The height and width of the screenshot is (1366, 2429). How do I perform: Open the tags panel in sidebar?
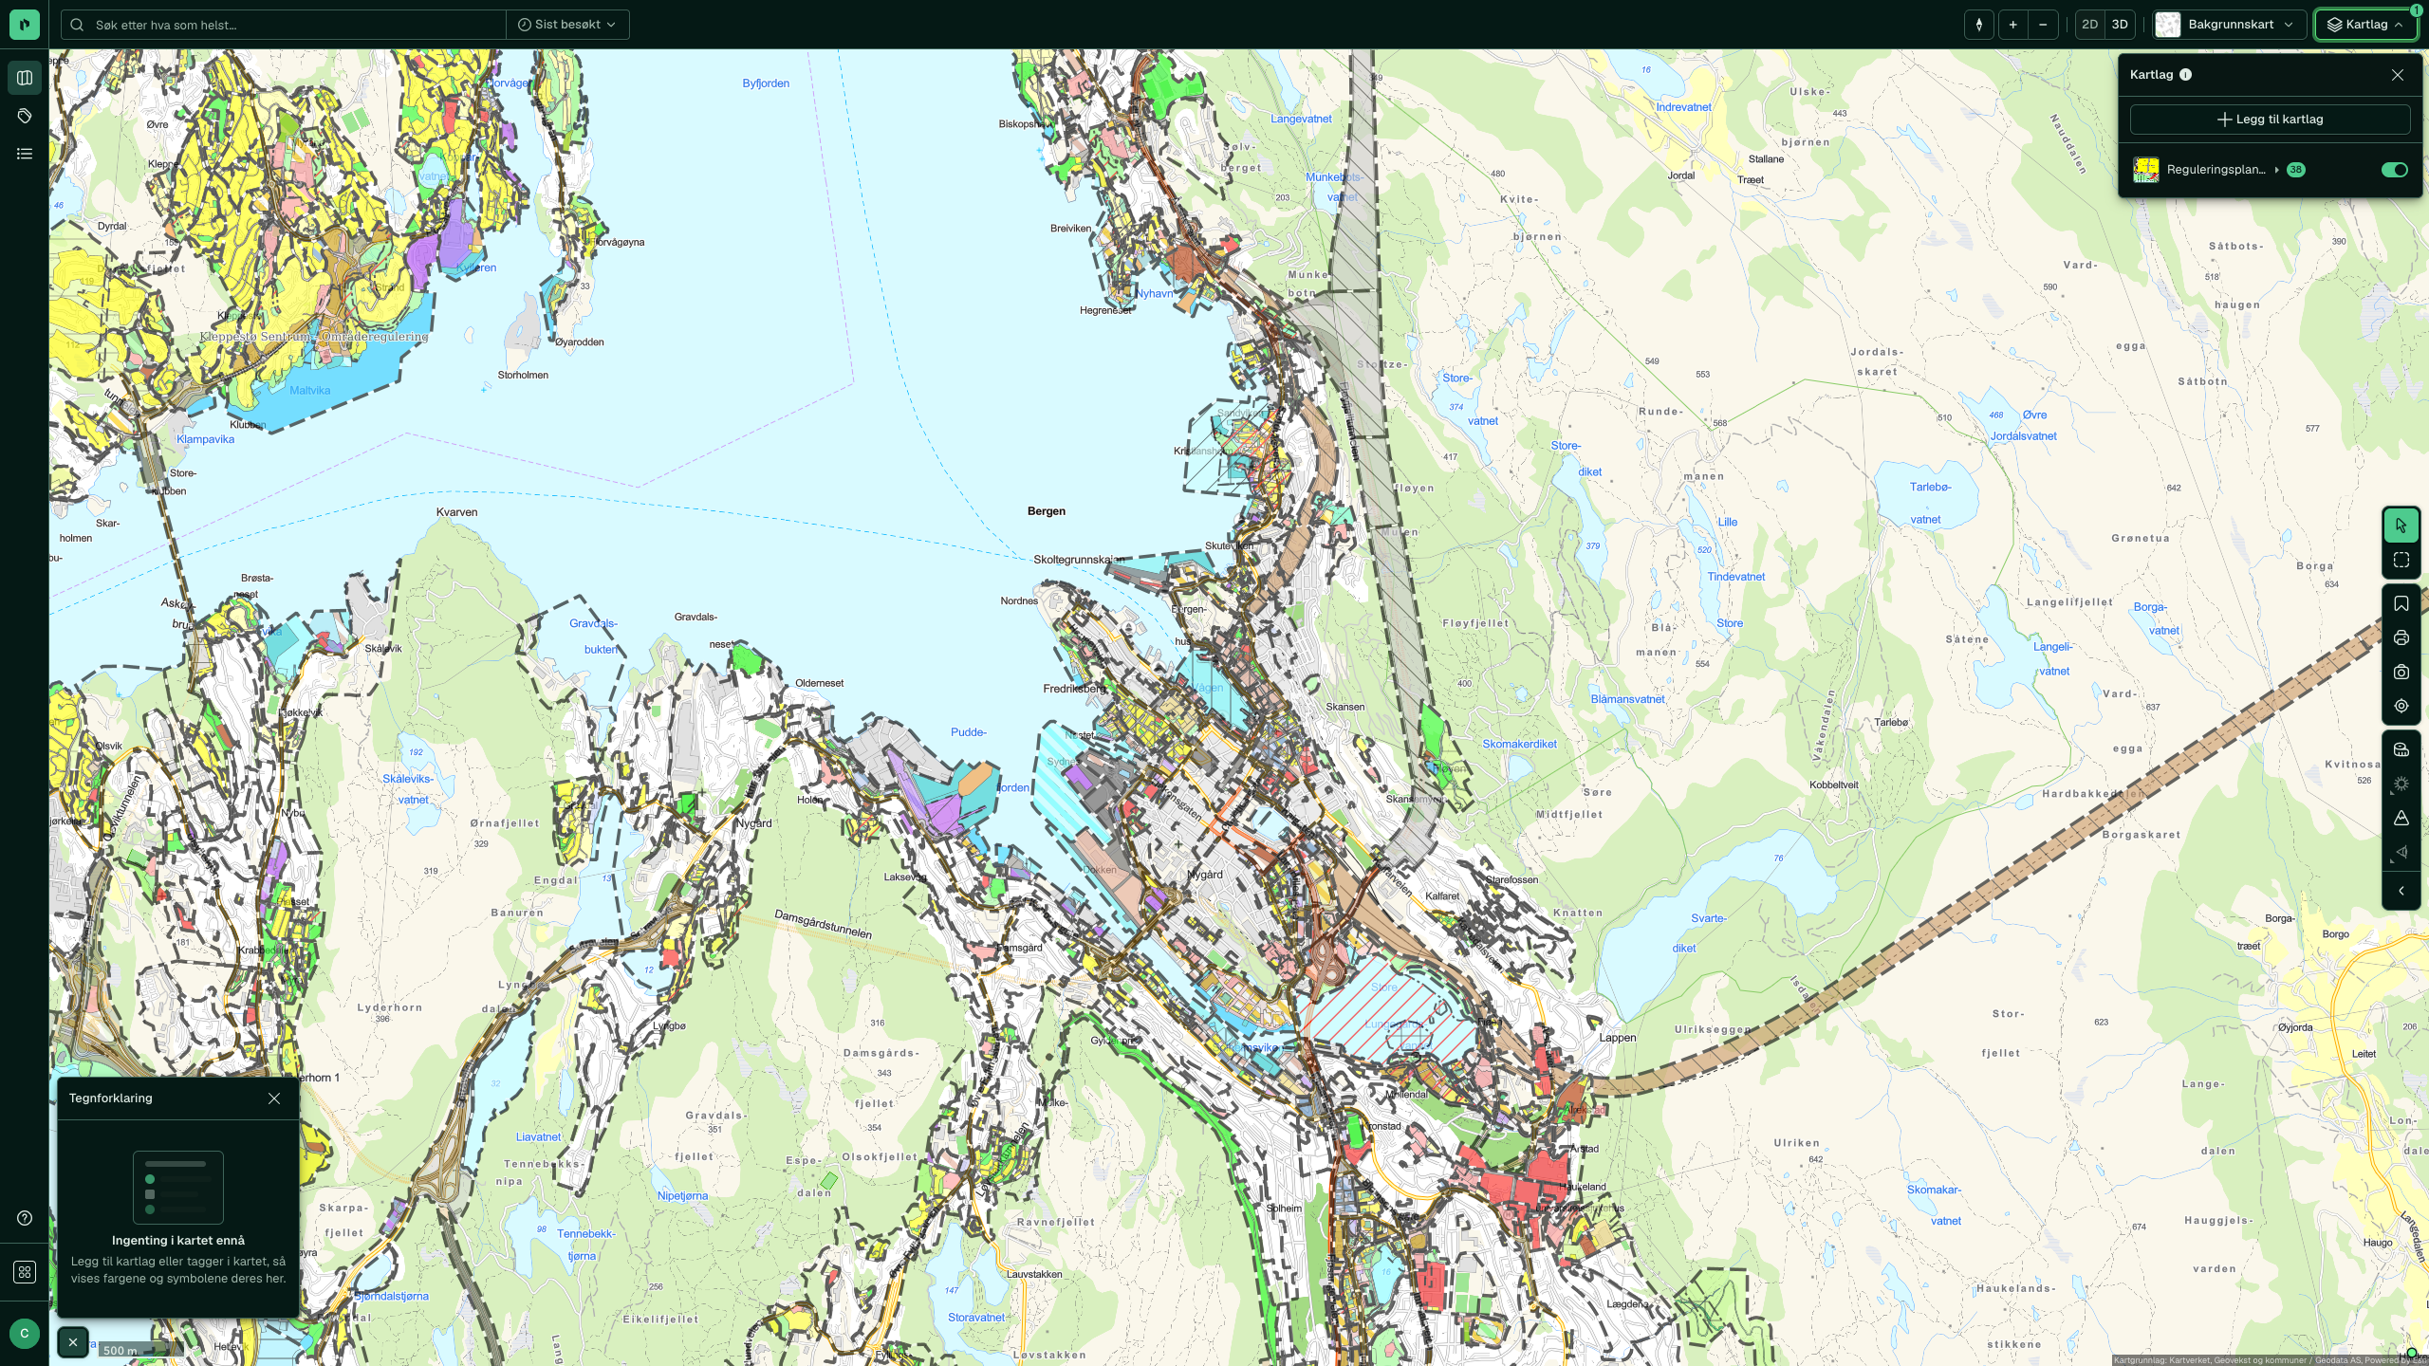[25, 116]
